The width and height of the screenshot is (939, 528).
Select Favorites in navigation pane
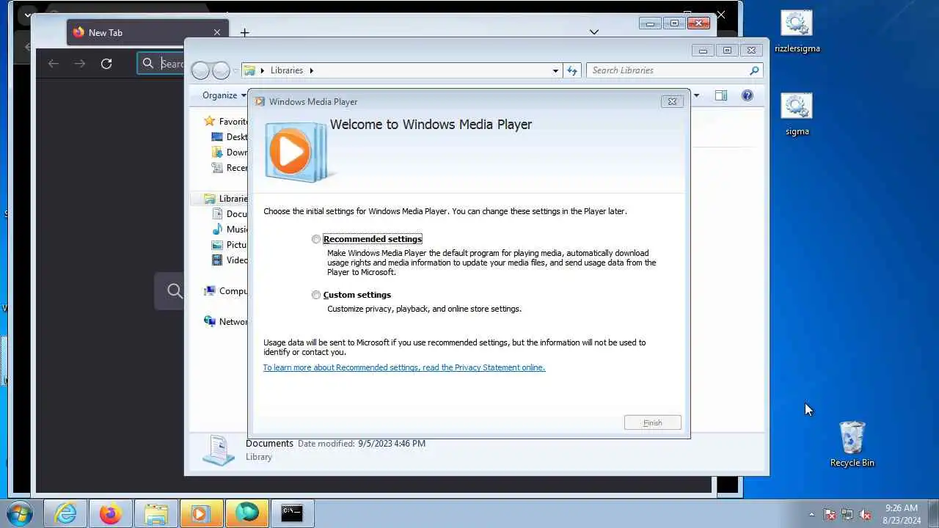click(x=225, y=122)
